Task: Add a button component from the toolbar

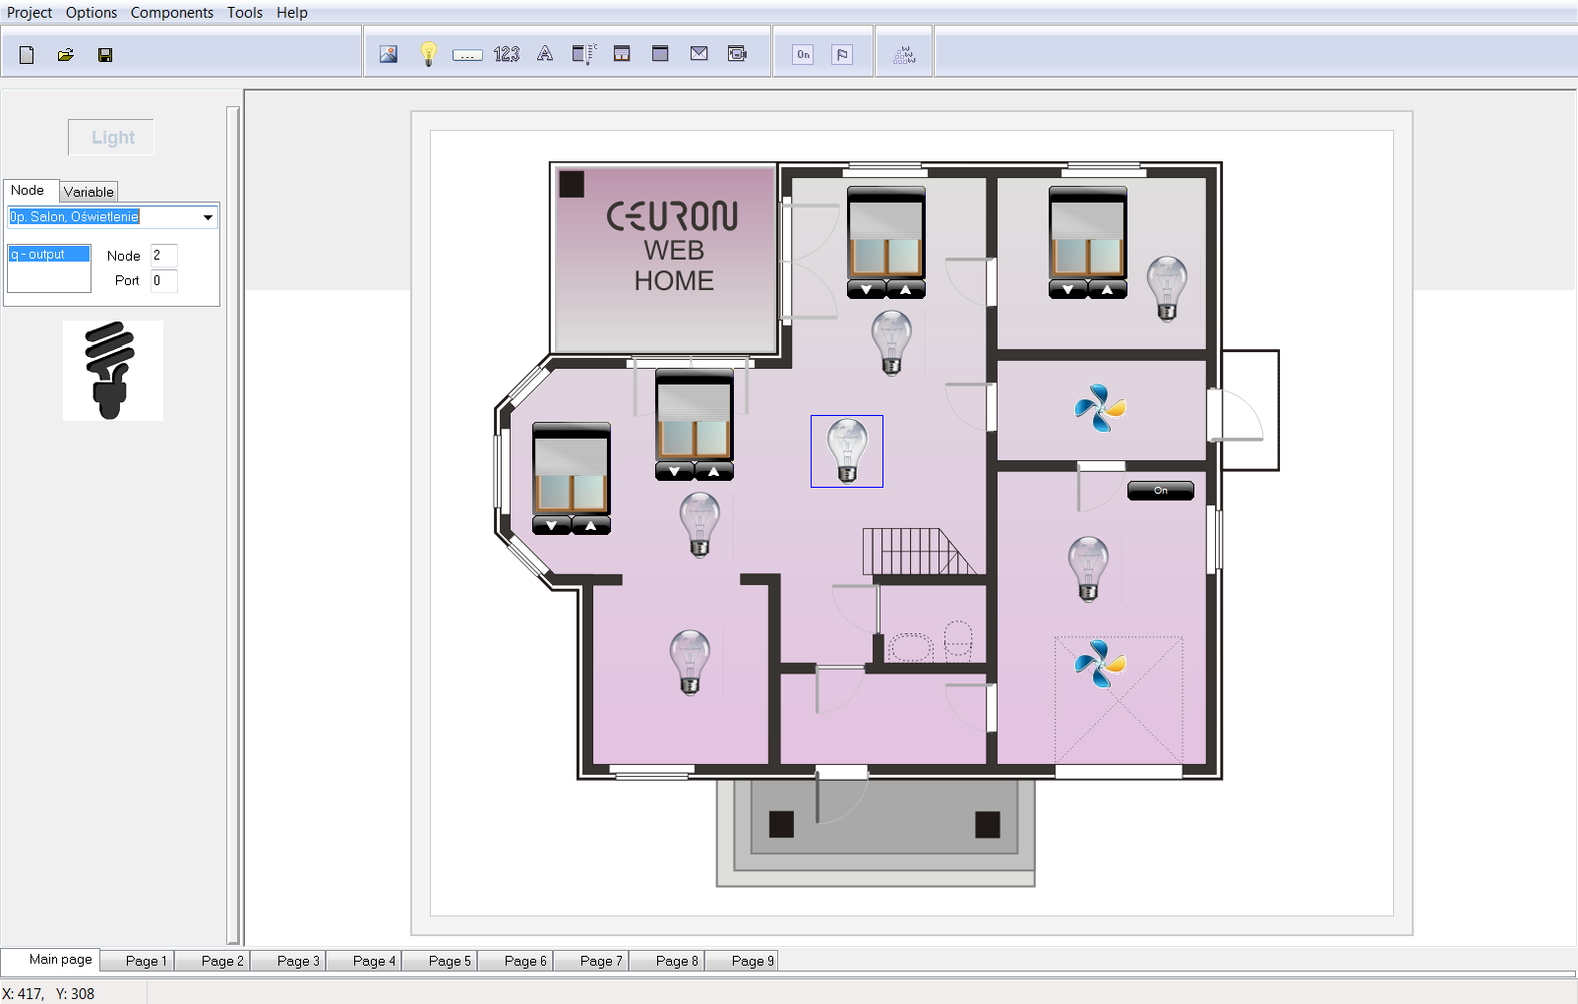Action: click(467, 55)
